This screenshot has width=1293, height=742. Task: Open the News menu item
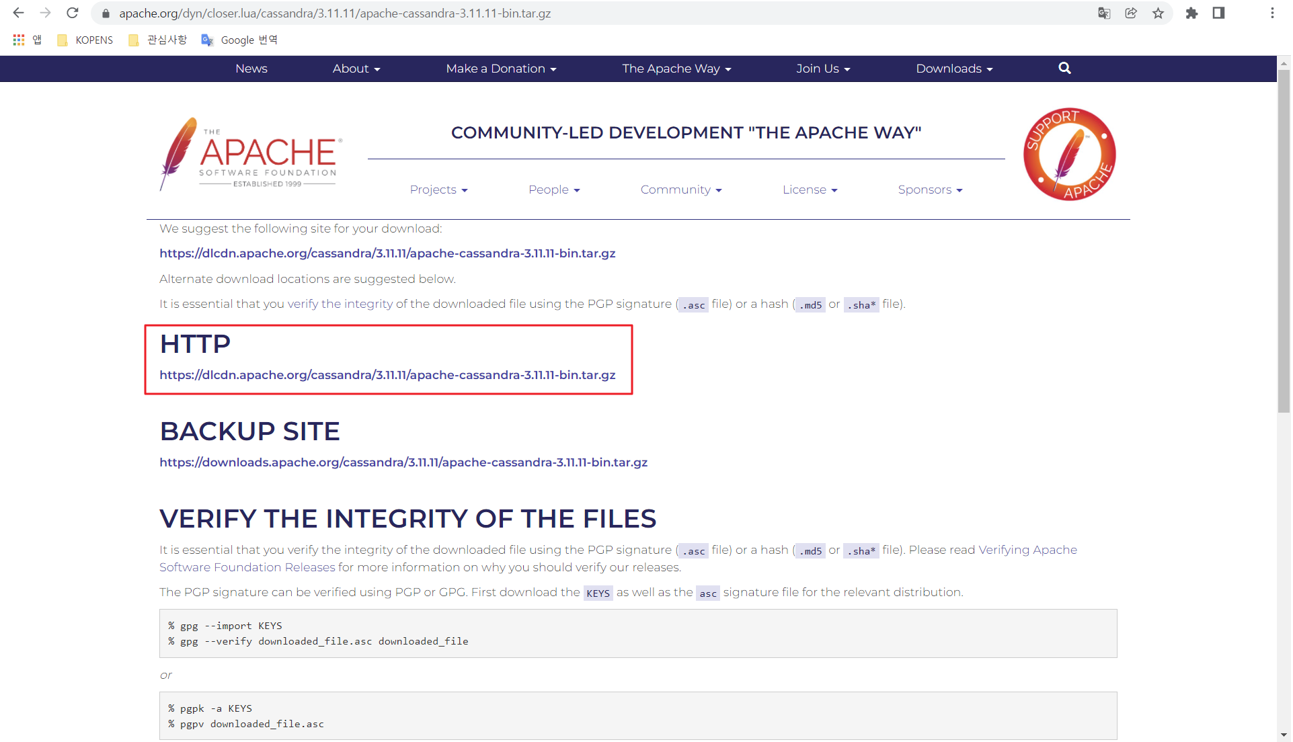[x=251, y=69]
